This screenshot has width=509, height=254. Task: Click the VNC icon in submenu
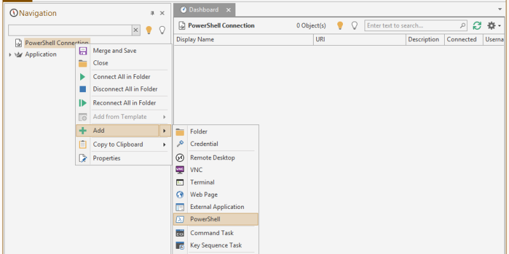pos(179,170)
